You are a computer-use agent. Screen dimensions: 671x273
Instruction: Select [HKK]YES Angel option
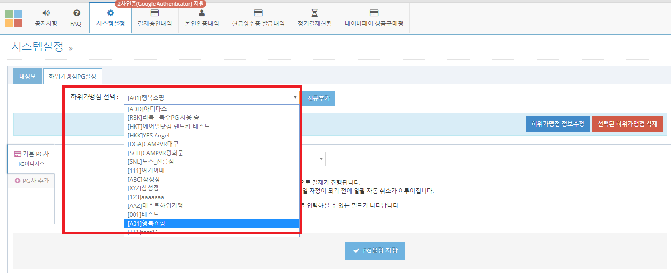211,135
